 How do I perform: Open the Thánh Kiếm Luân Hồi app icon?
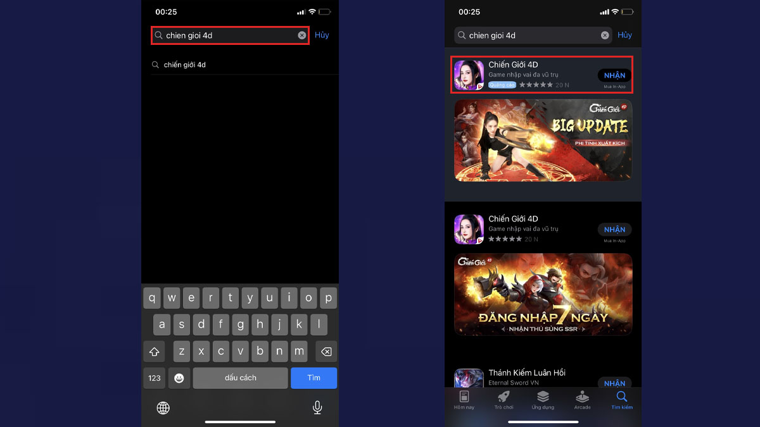tap(469, 378)
